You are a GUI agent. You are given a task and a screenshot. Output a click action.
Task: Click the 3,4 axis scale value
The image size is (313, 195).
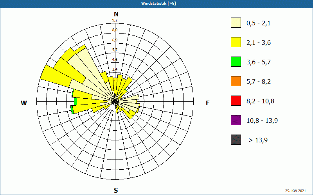115,69
